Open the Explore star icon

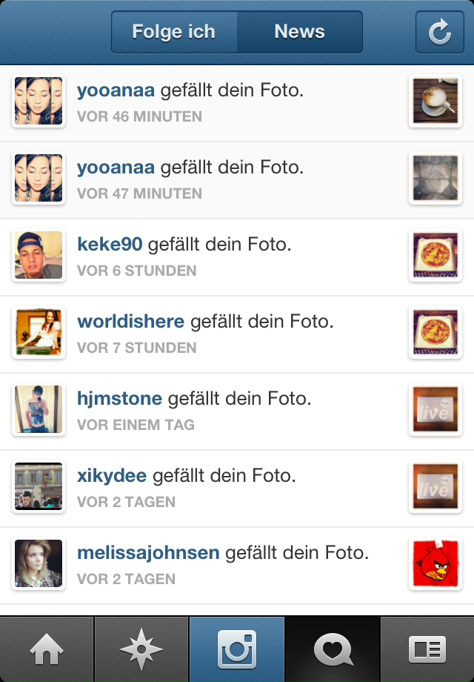pos(141,649)
